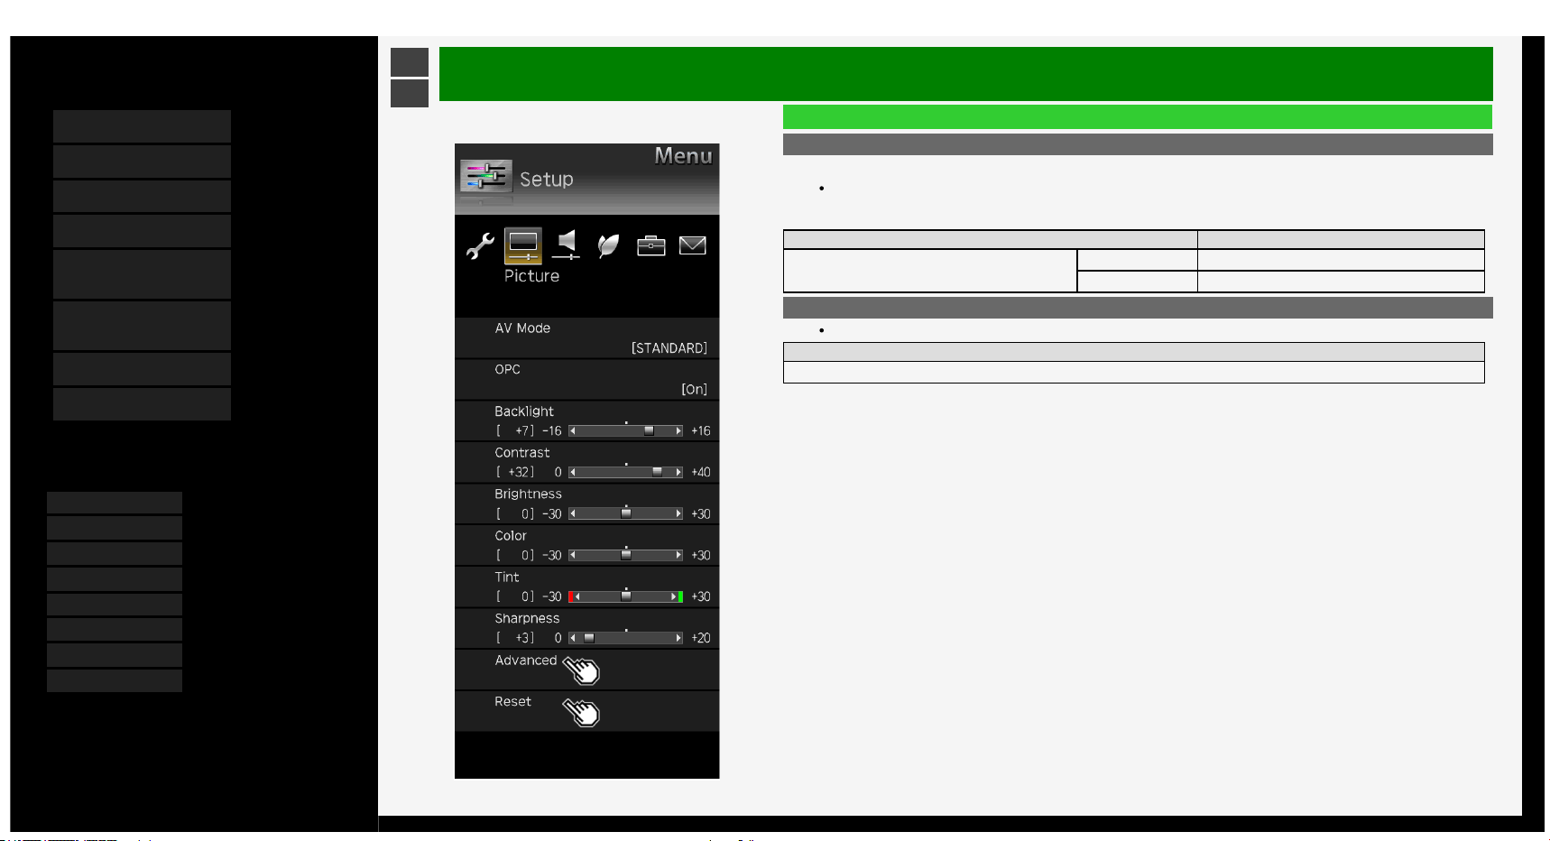The image size is (1550, 841).
Task: Click the Picture label under icons
Action: (531, 276)
